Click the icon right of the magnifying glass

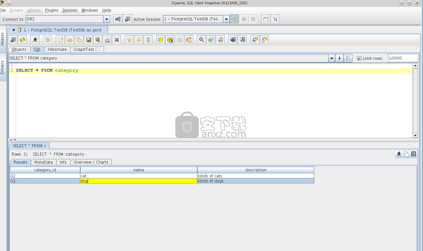[x=211, y=40]
